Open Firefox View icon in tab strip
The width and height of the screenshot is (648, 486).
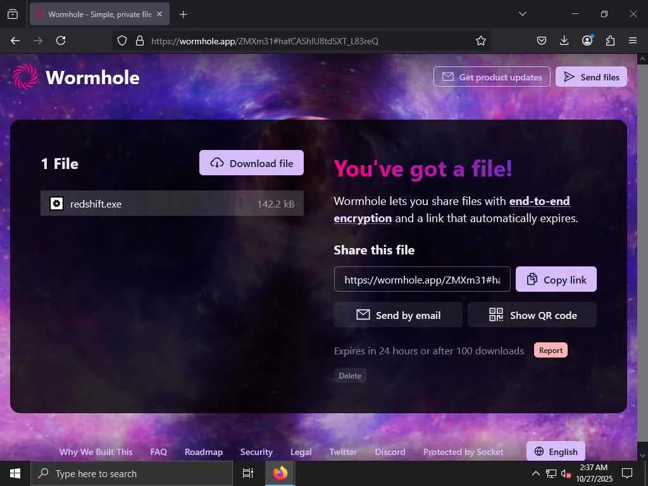coord(13,14)
